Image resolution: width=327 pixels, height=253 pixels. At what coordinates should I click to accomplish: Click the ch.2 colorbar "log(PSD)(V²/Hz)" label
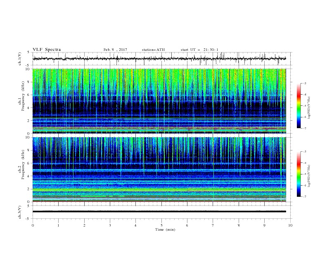coord(309,176)
